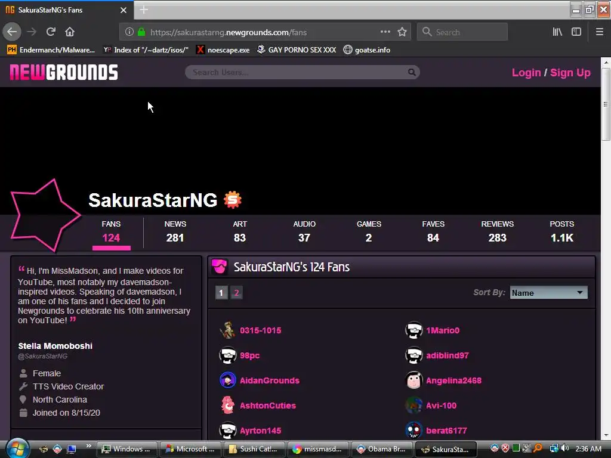Open the 1Mario0 fan profile link
Viewport: 611px width, 458px height.
click(443, 330)
